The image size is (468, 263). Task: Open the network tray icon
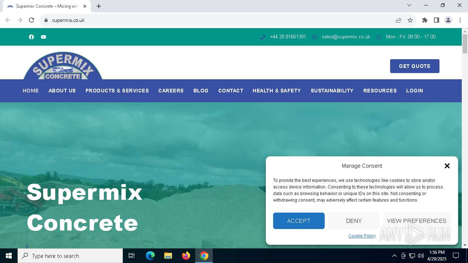tap(412, 256)
